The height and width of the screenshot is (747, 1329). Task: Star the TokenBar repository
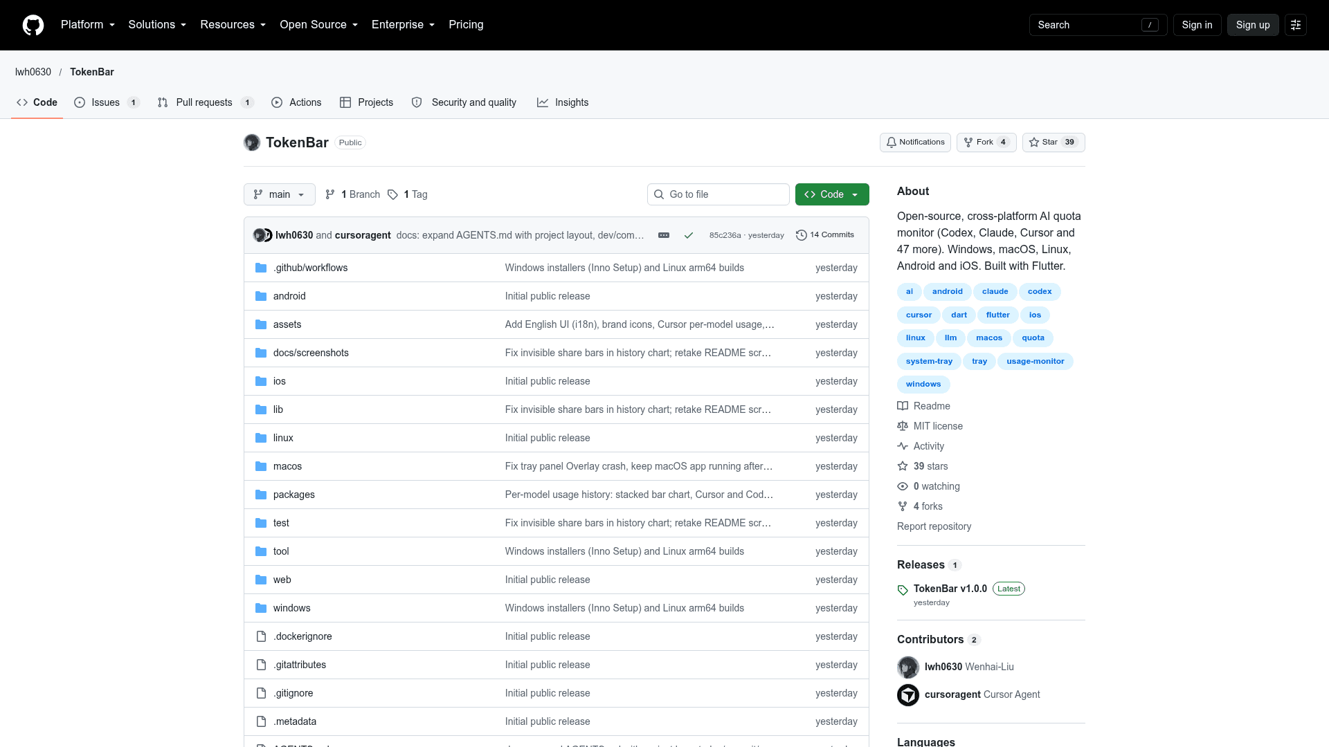(1054, 142)
